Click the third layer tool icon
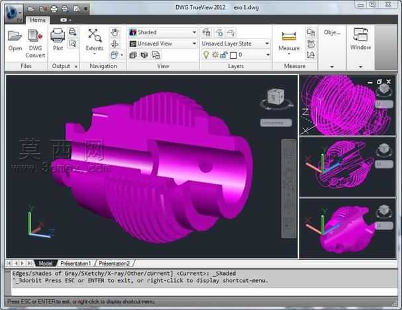This screenshot has width=402, height=310. [x=230, y=32]
